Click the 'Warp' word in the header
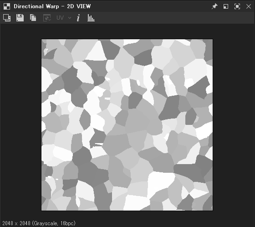 coord(52,6)
